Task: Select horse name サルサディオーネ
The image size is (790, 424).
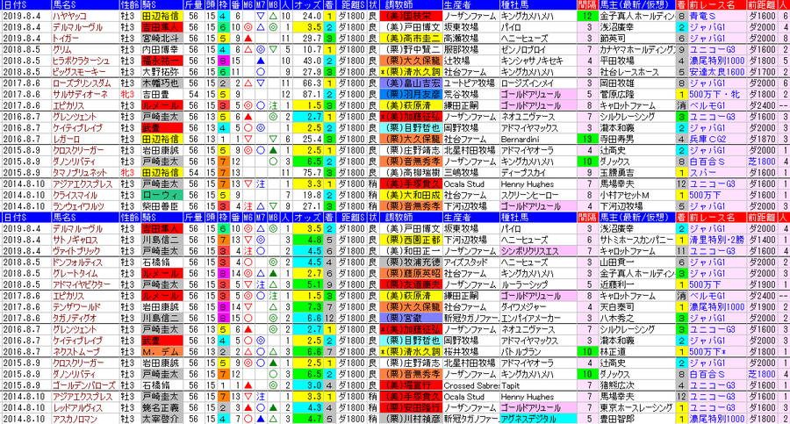Action: tap(80, 94)
